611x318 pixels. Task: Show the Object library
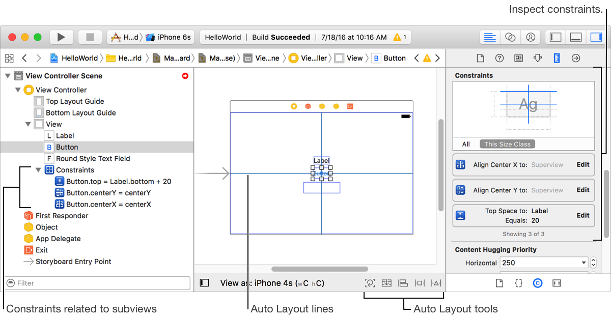tap(538, 283)
